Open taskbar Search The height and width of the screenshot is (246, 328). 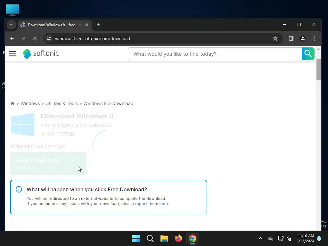point(150,238)
